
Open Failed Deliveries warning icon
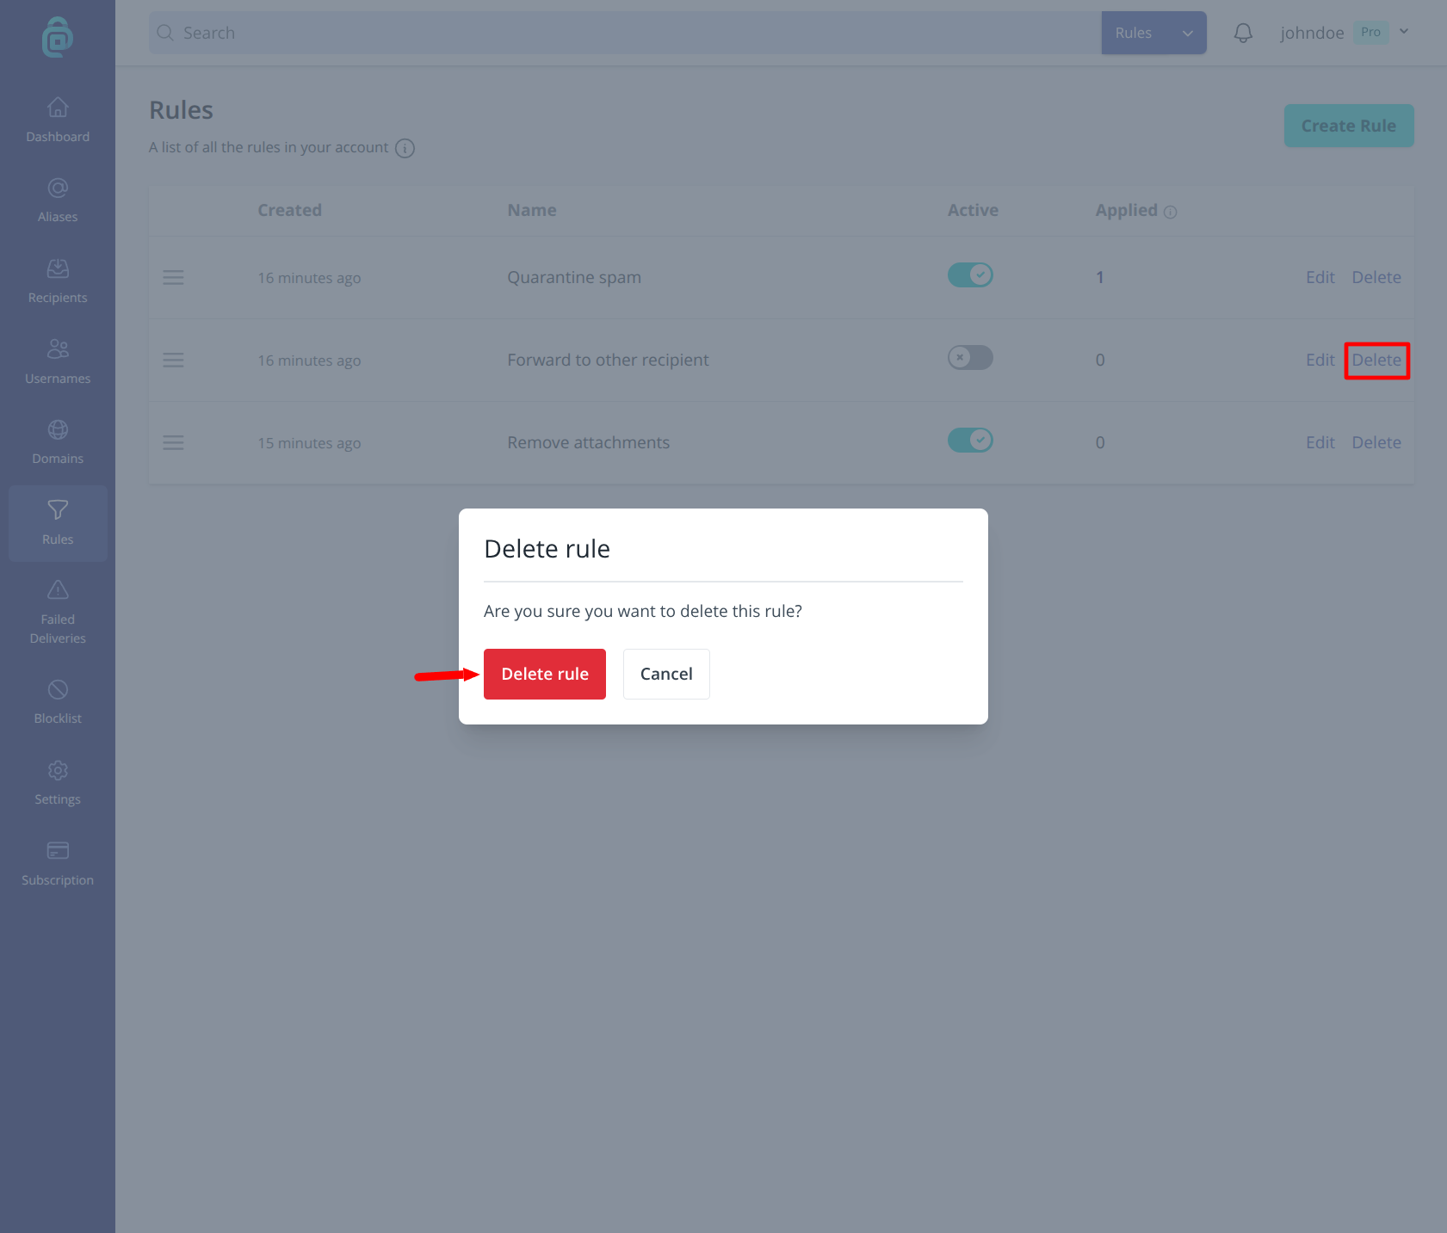[58, 590]
